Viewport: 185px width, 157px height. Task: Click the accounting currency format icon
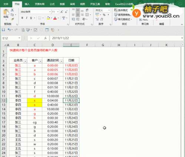pyautogui.click(x=97, y=15)
